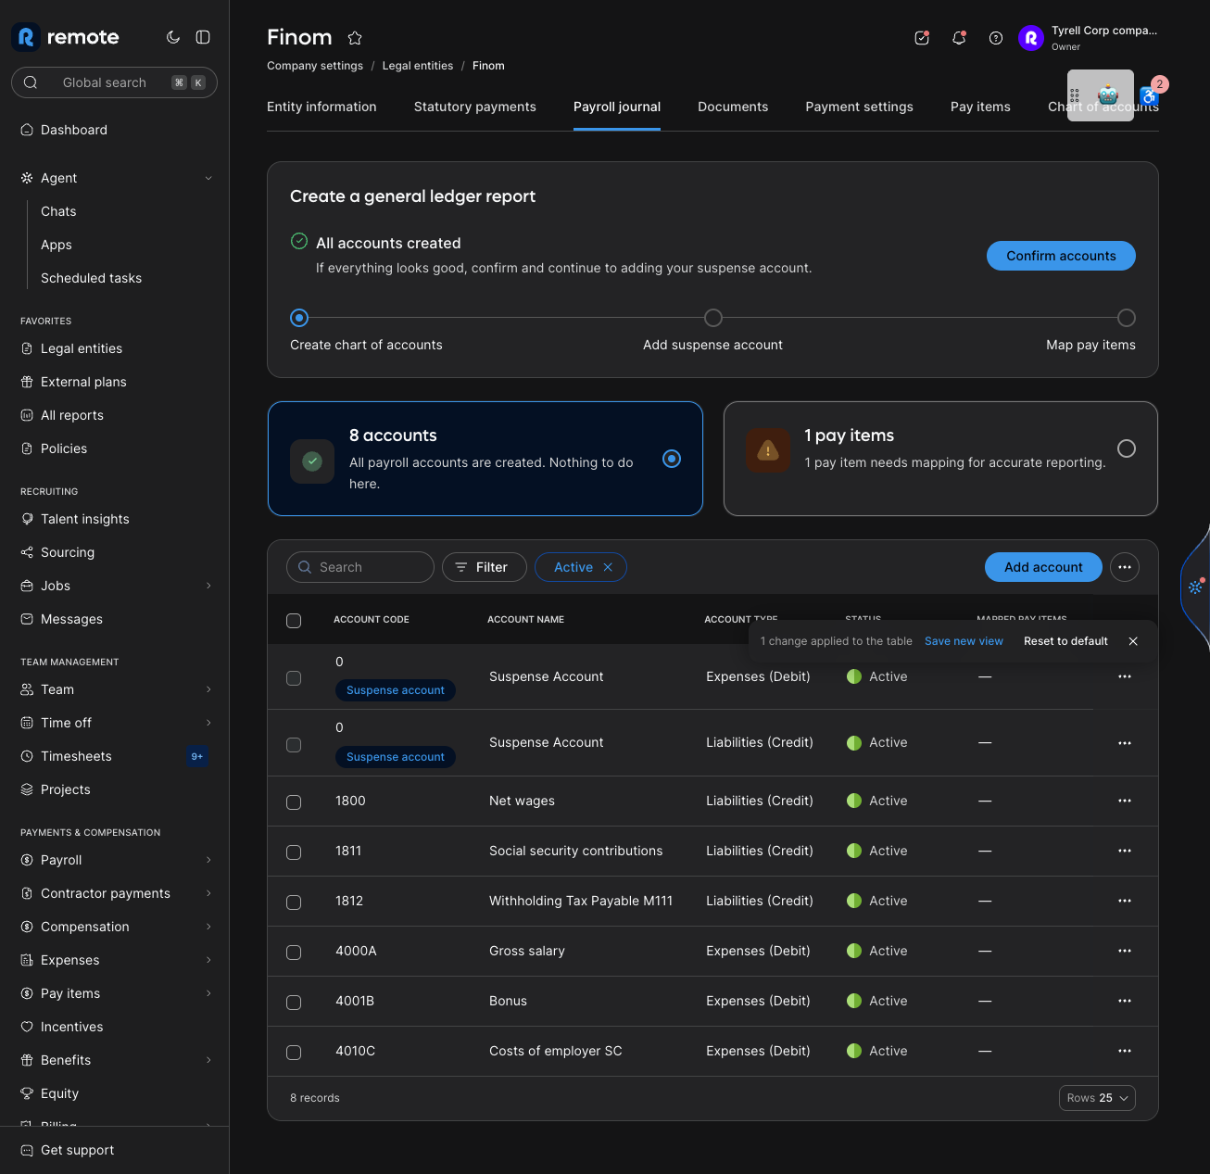Click the accounts table Search field
The width and height of the screenshot is (1210, 1174).
pos(360,567)
